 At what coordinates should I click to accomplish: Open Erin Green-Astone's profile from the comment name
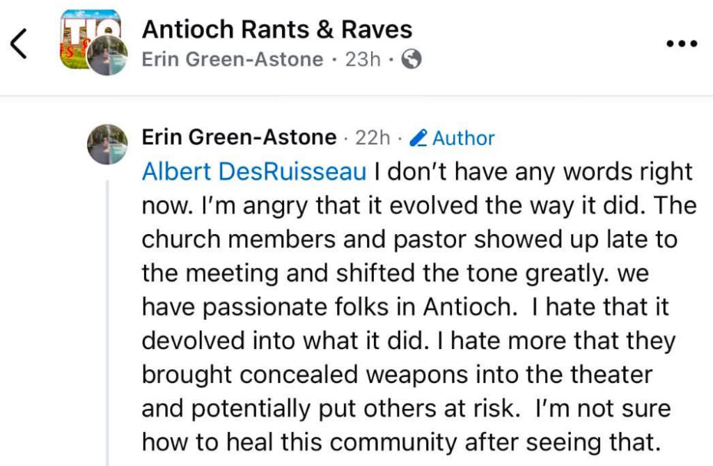point(240,137)
